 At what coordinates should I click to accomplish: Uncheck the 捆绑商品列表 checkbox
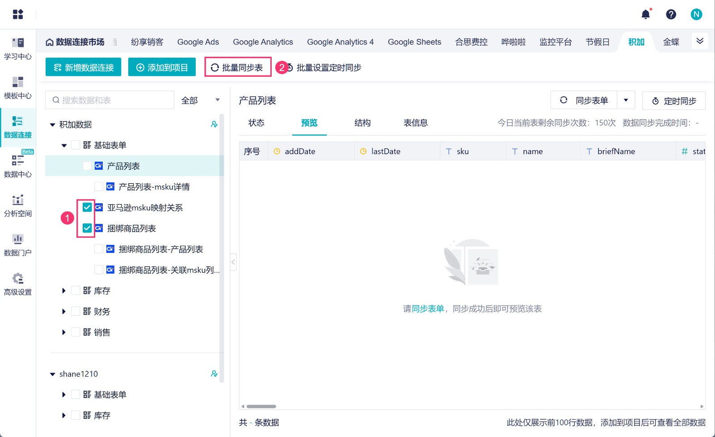87,228
